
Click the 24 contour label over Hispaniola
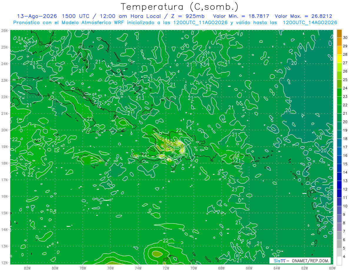coord(164,139)
